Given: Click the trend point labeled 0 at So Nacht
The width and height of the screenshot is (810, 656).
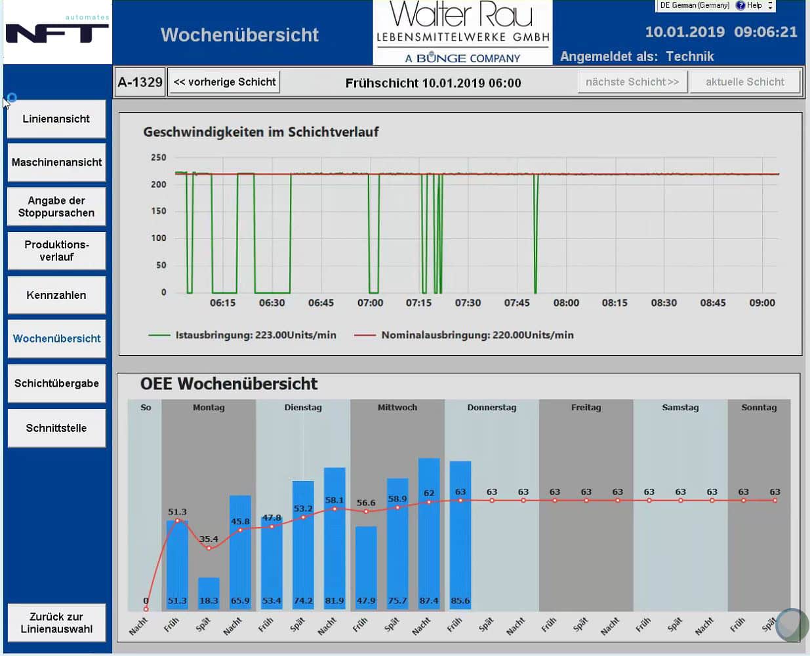Looking at the screenshot, I should coord(146,609).
